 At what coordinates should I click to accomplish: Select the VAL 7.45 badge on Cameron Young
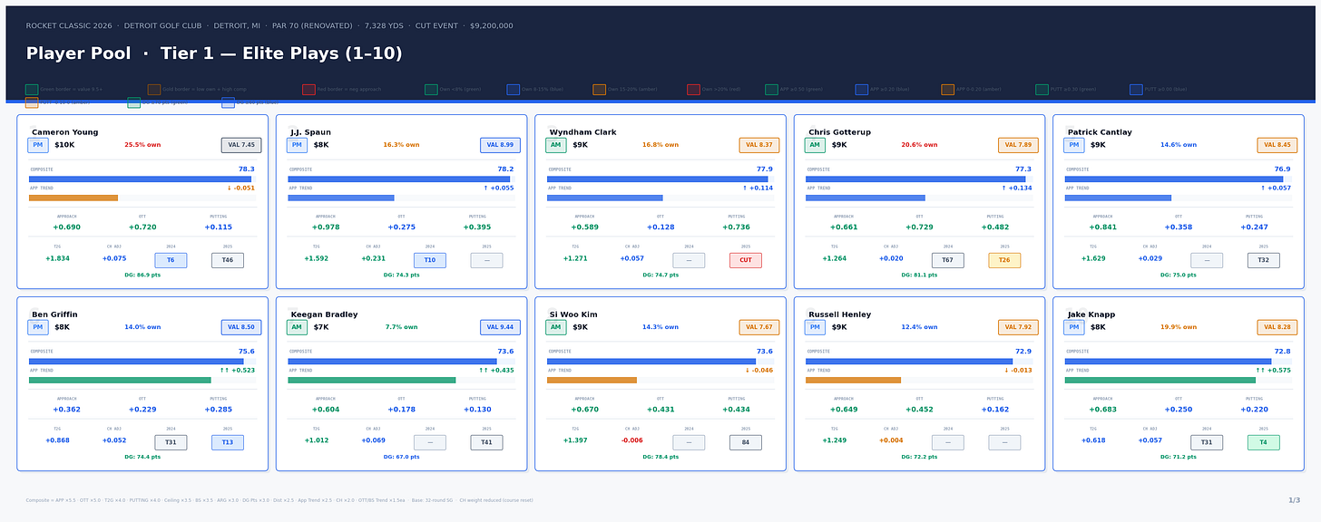pos(241,145)
